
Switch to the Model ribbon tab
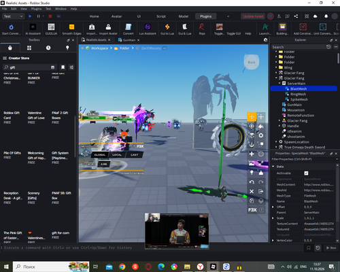(184, 16)
